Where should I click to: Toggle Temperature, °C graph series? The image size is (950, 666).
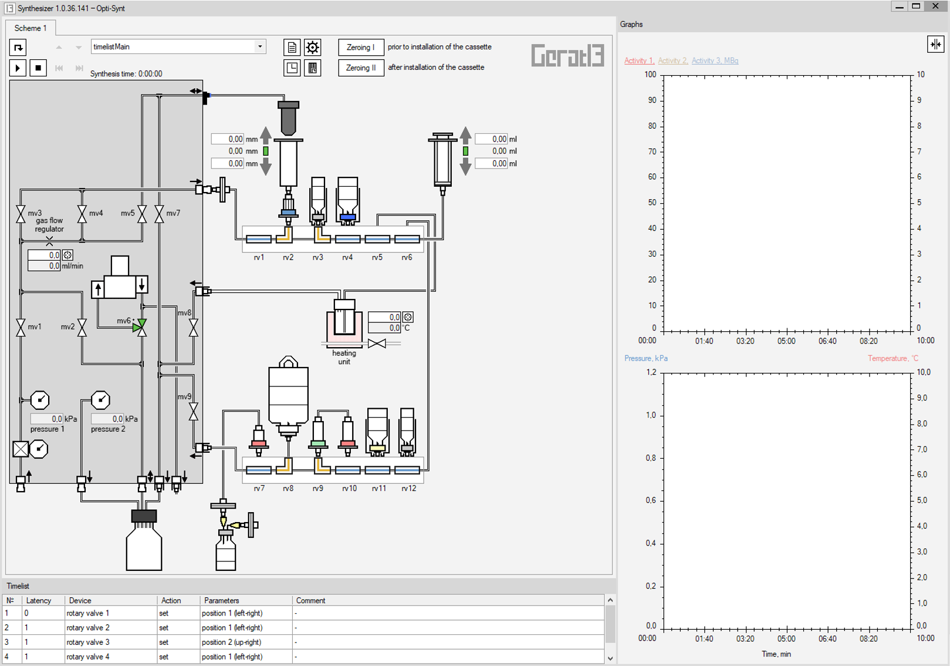tap(893, 358)
